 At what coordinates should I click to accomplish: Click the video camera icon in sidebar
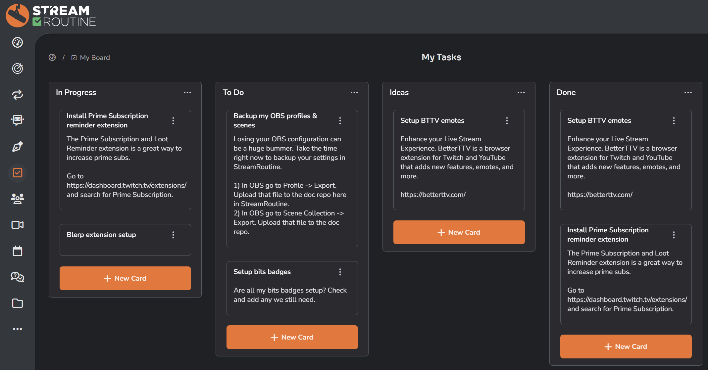coord(18,225)
